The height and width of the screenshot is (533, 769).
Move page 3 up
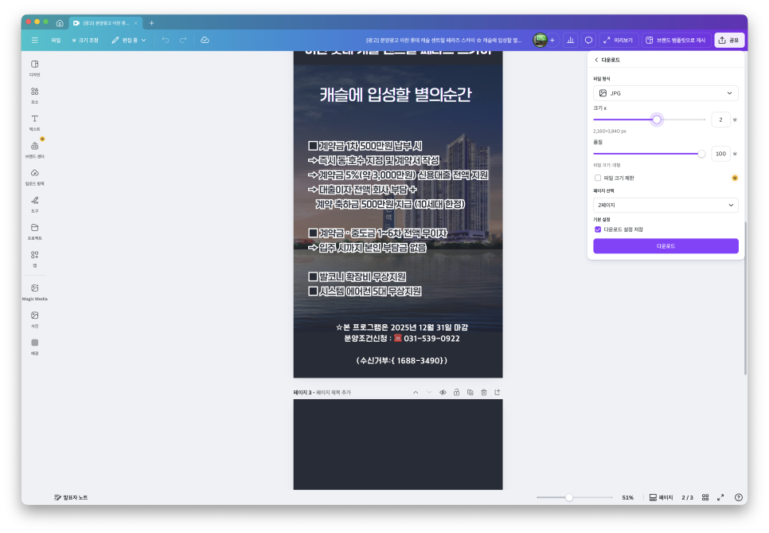pos(416,392)
